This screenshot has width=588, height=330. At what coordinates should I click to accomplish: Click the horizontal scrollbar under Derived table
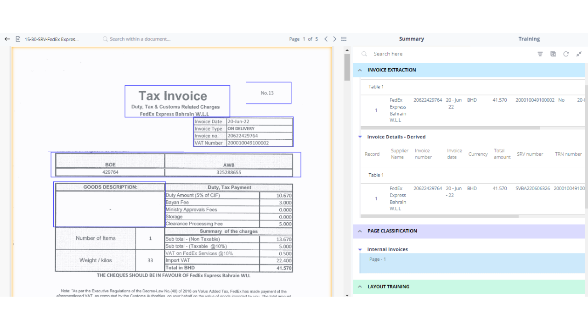[440, 216]
